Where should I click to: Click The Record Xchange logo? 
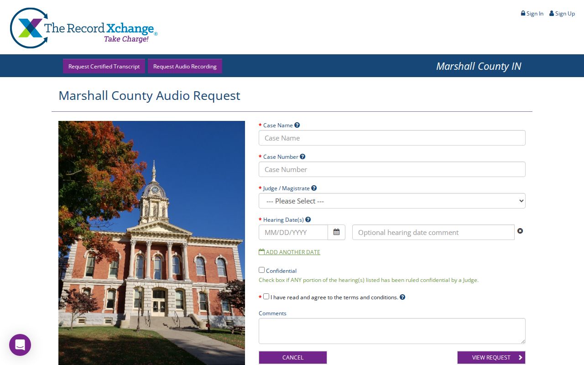point(84,28)
